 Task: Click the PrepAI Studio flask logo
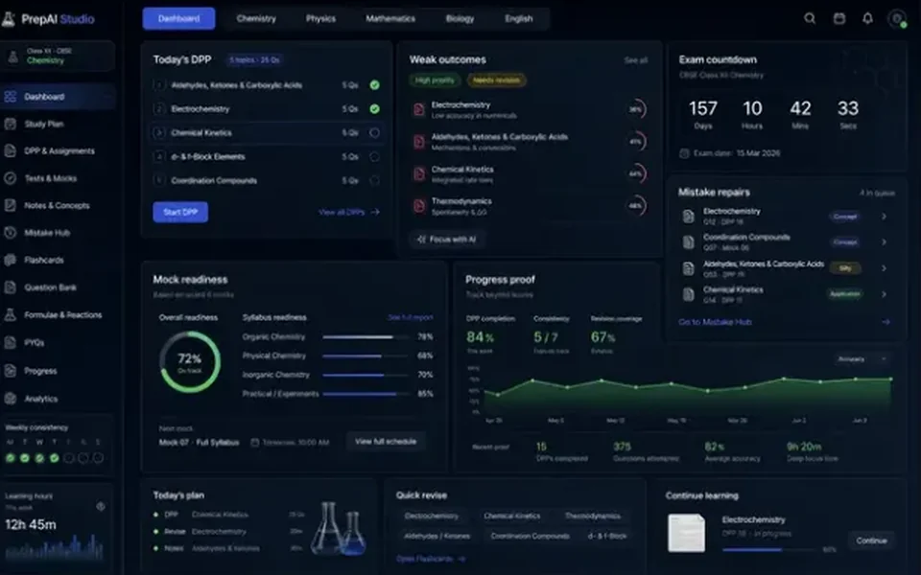[9, 19]
